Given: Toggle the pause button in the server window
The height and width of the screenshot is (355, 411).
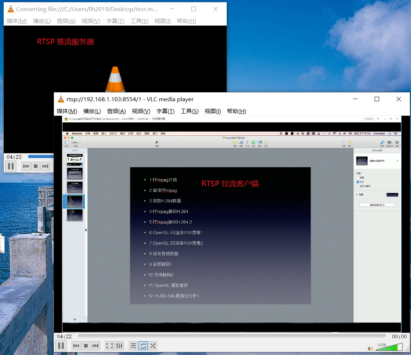Looking at the screenshot, I should tap(11, 166).
